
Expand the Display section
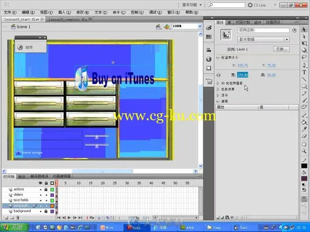click(x=218, y=95)
